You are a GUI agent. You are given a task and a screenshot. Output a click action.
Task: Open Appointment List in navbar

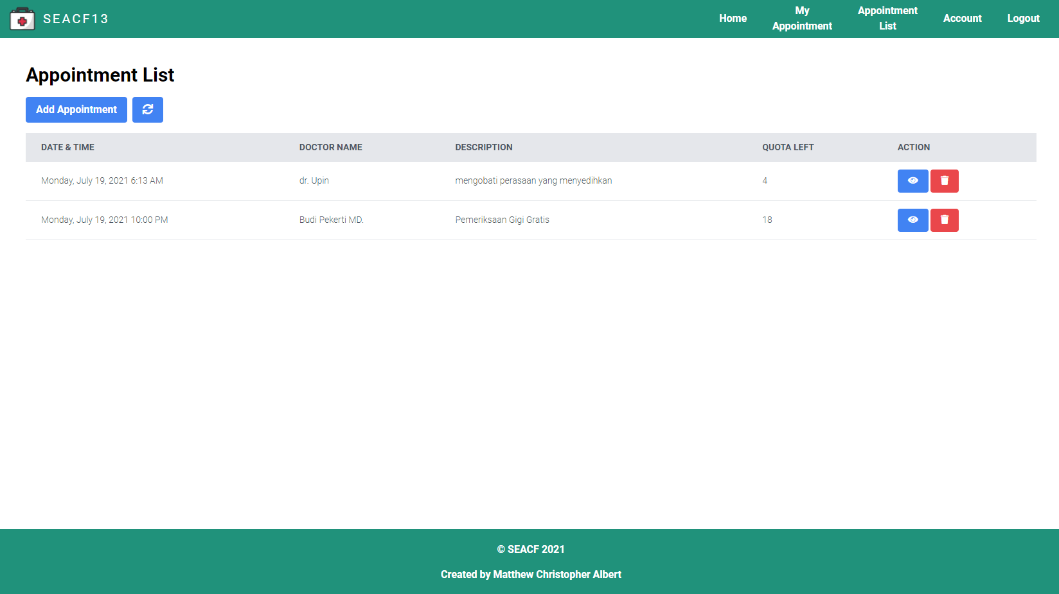click(887, 19)
